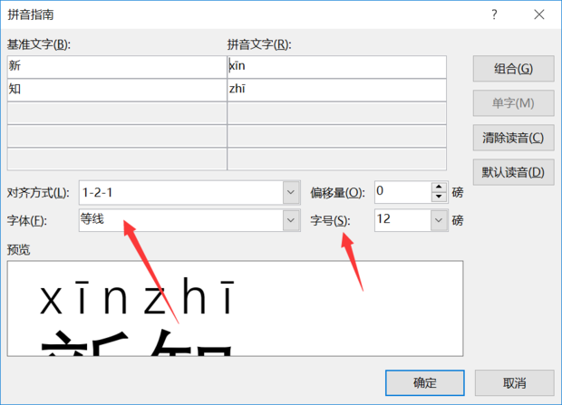Image resolution: width=562 pixels, height=405 pixels.
Task: Click the 预览 label
Action: pos(19,249)
